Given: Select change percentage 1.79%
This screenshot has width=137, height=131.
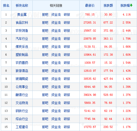Looking at the screenshot, I should tap(127, 39).
